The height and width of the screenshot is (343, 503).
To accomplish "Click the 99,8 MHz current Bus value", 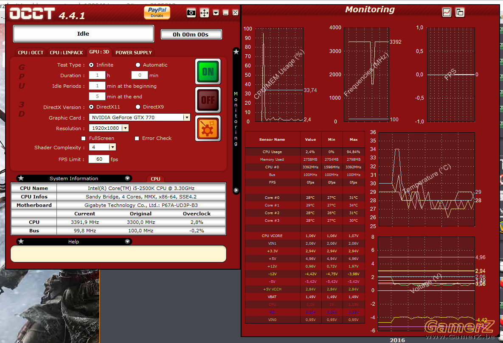I will (85, 231).
